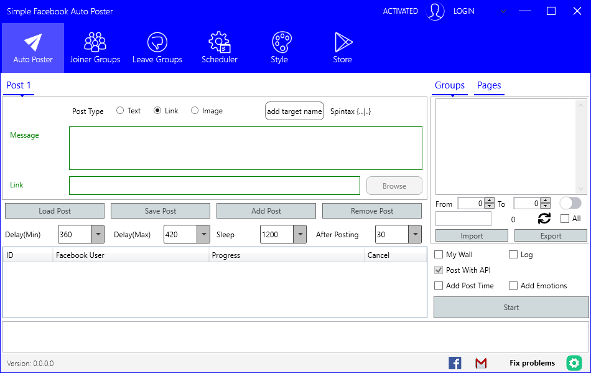
Task: Click inside the Link input field
Action: (215, 186)
